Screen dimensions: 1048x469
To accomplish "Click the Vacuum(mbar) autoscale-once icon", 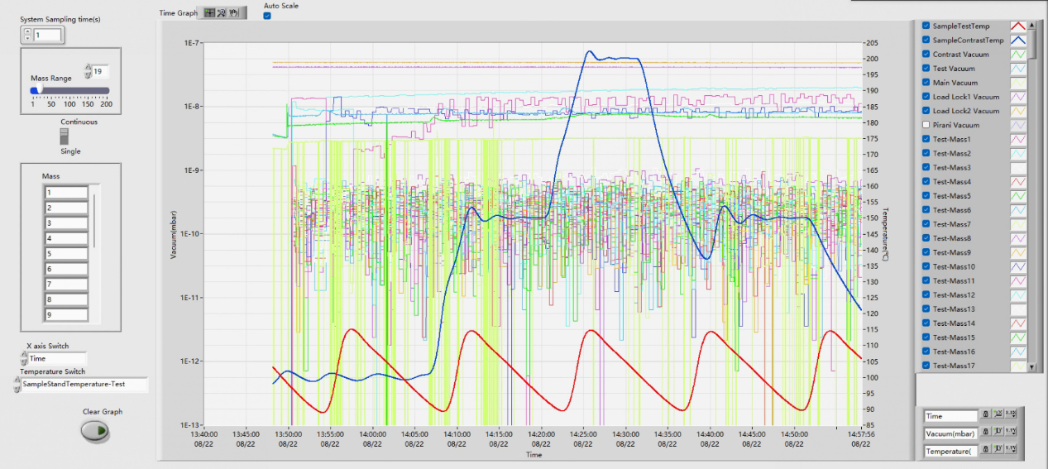I will tap(998, 433).
